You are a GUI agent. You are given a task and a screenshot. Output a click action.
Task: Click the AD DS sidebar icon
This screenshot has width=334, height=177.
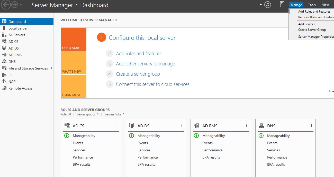click(4, 48)
